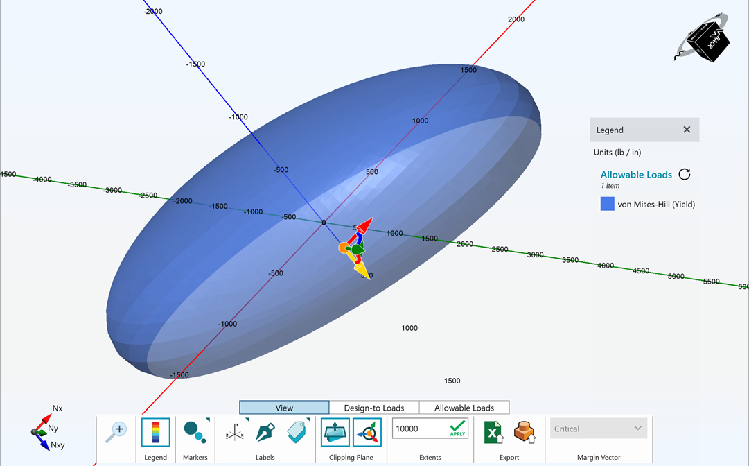Open the Markers options icon
This screenshot has height=466, width=749.
195,432
